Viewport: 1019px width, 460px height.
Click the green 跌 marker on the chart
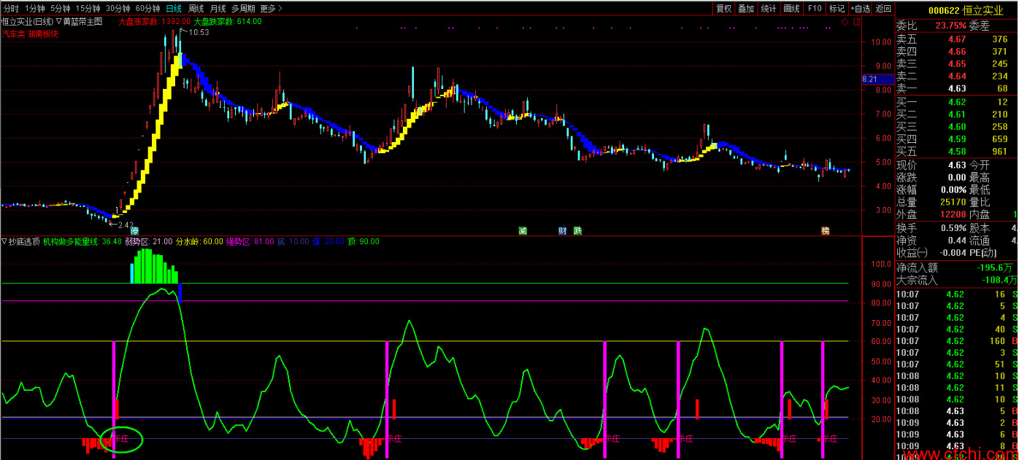[x=577, y=231]
